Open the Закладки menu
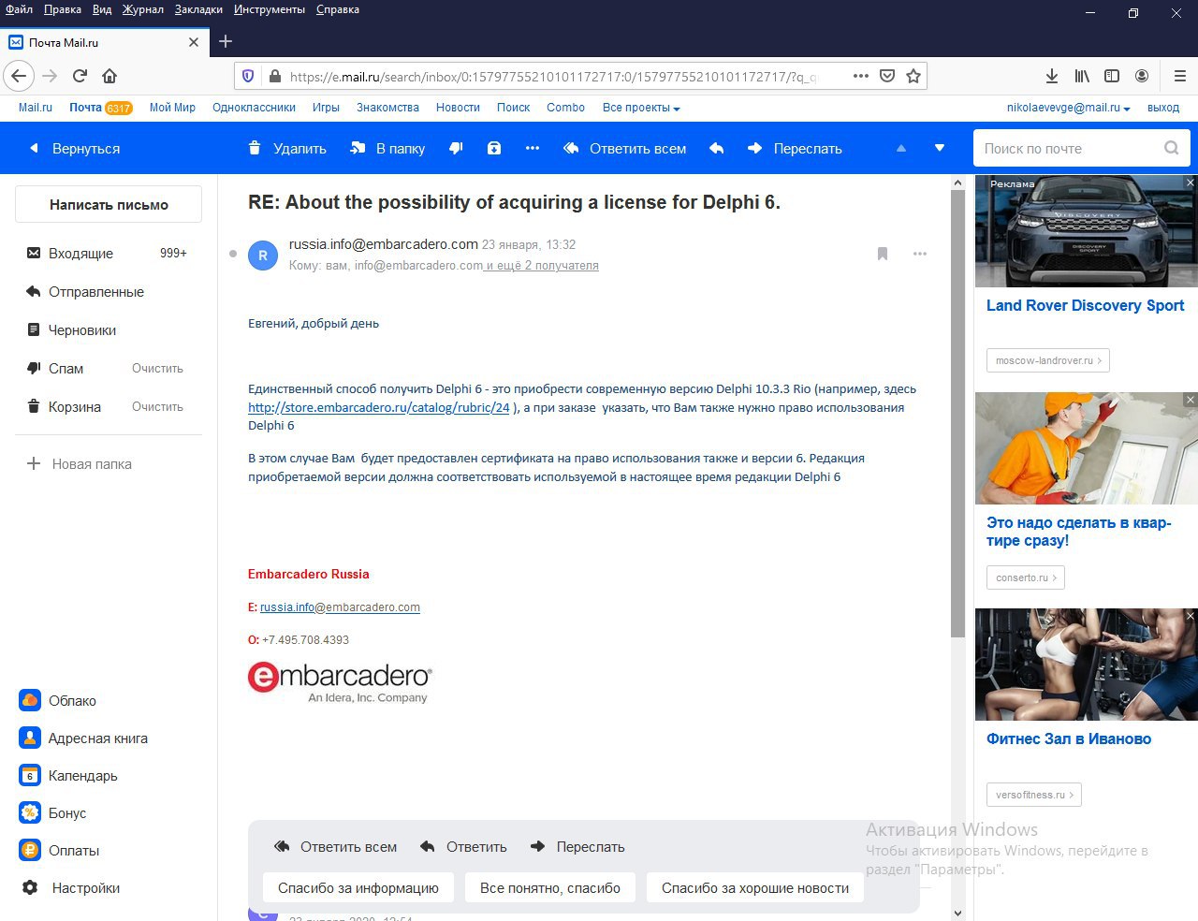1198x921 pixels. pos(198,9)
